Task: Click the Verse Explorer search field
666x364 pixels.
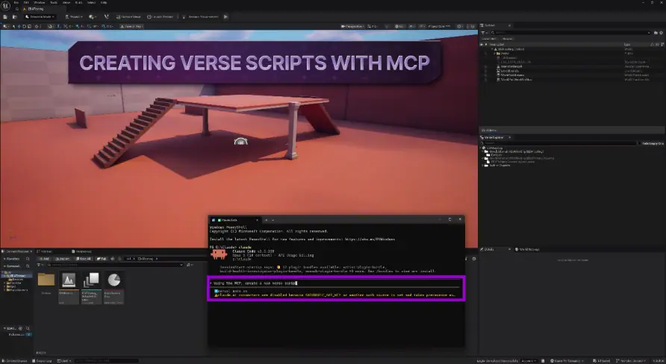Action: [560, 143]
